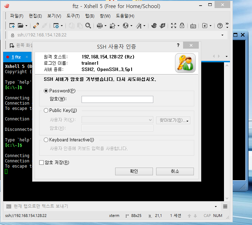Click the keyboard icon in toolbar
The image size is (252, 225).
193,26
